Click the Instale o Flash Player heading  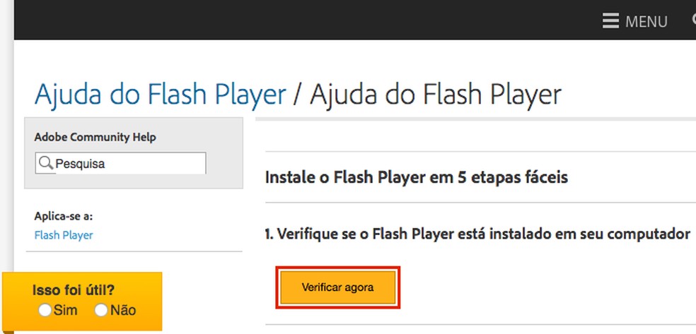point(416,177)
